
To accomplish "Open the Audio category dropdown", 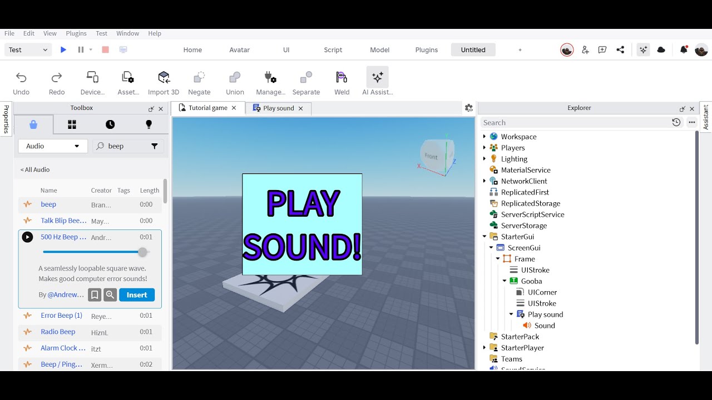I will [53, 146].
